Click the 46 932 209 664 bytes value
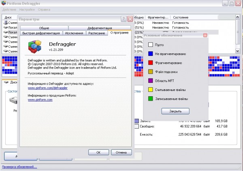Image resolution: width=243 pixels, height=171 pixels. click(x=190, y=126)
